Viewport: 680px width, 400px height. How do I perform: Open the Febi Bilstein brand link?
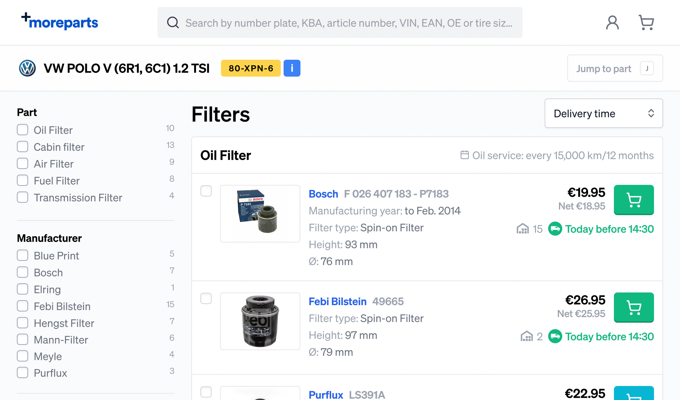(x=338, y=301)
